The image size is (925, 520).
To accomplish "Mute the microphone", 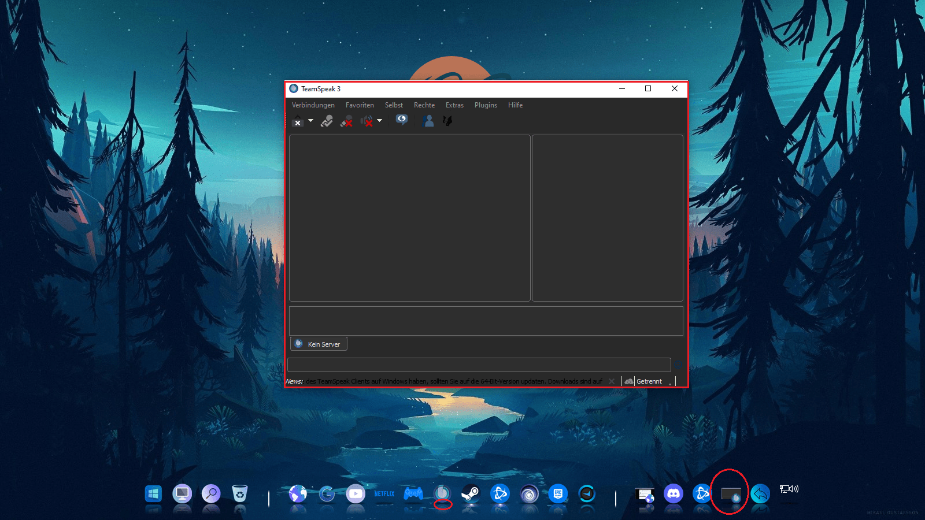I will [347, 121].
